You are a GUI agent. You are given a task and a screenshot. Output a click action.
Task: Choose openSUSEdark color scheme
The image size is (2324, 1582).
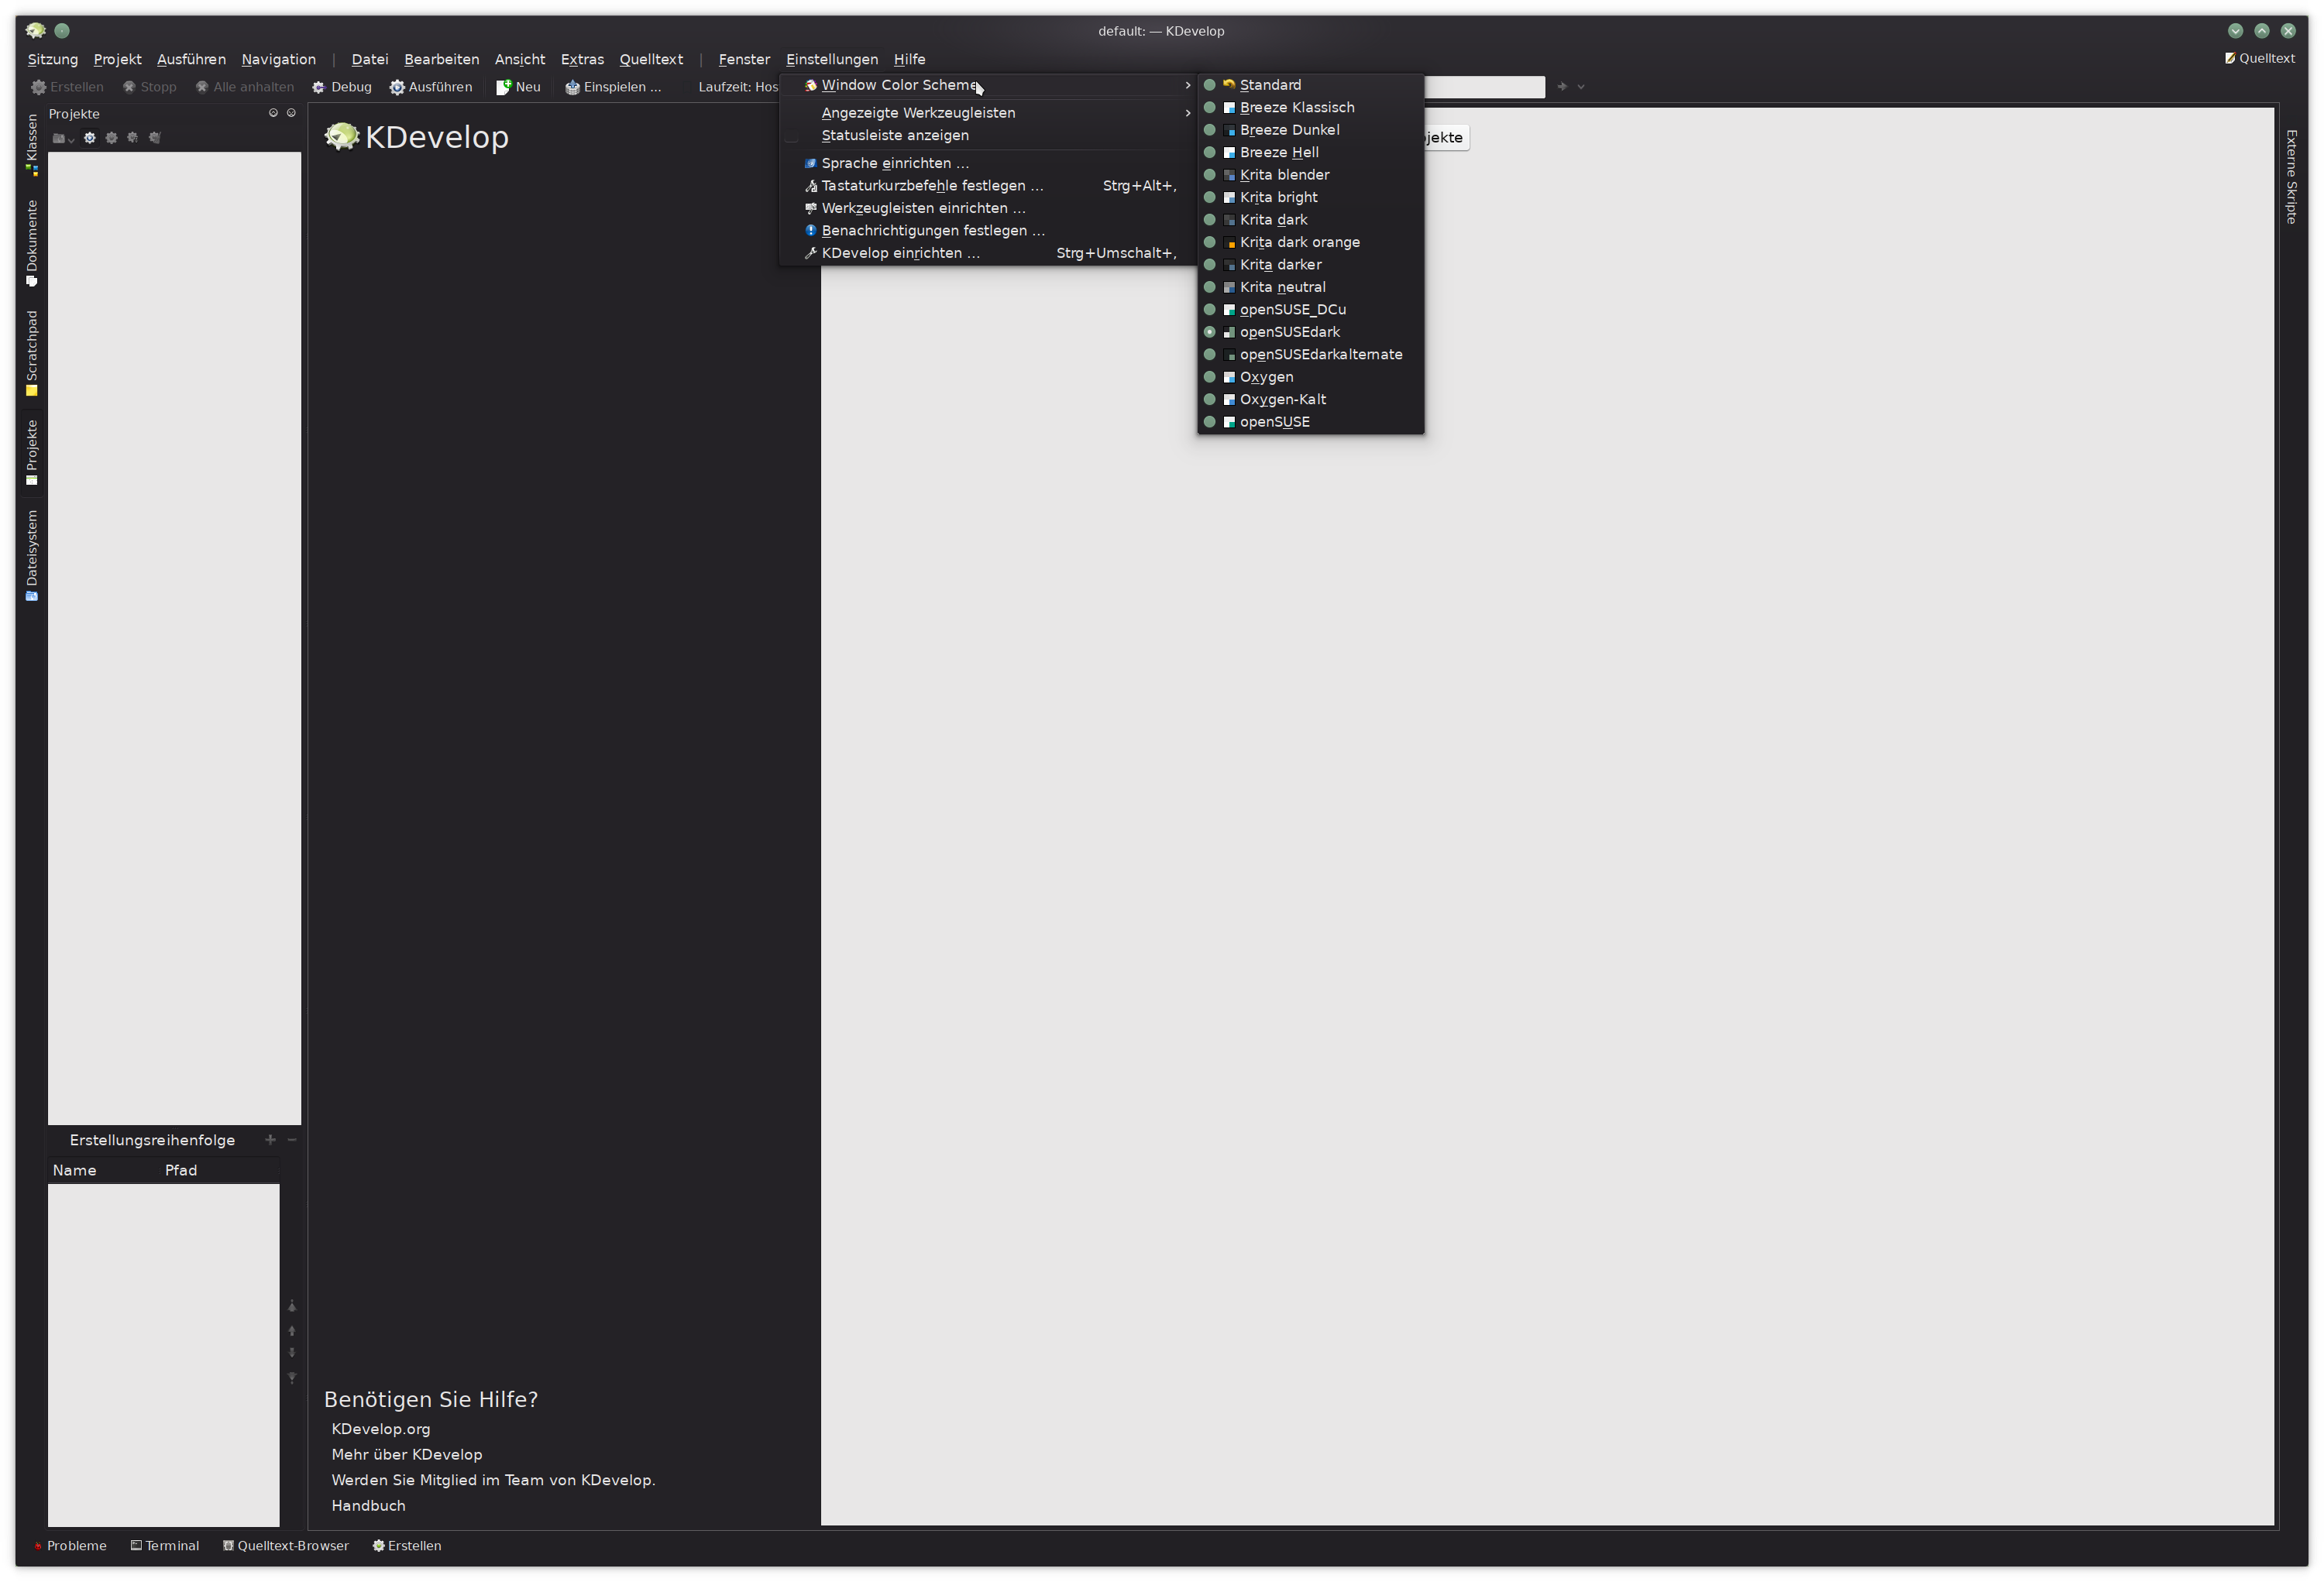[x=1310, y=331]
